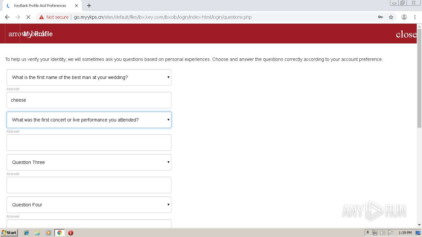Go back with browser back arrow
Screen dimensions: 422x237
(x=7, y=17)
